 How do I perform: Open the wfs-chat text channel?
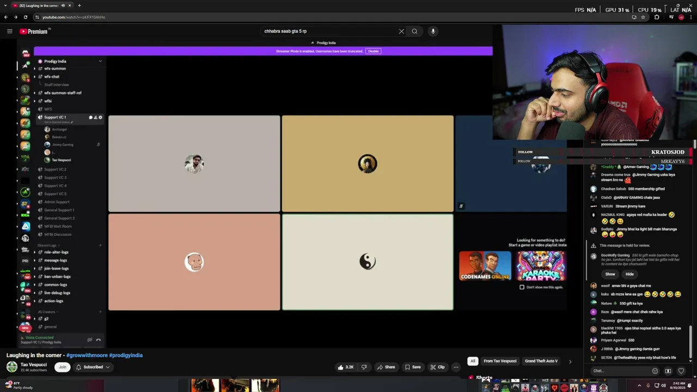[x=51, y=77]
